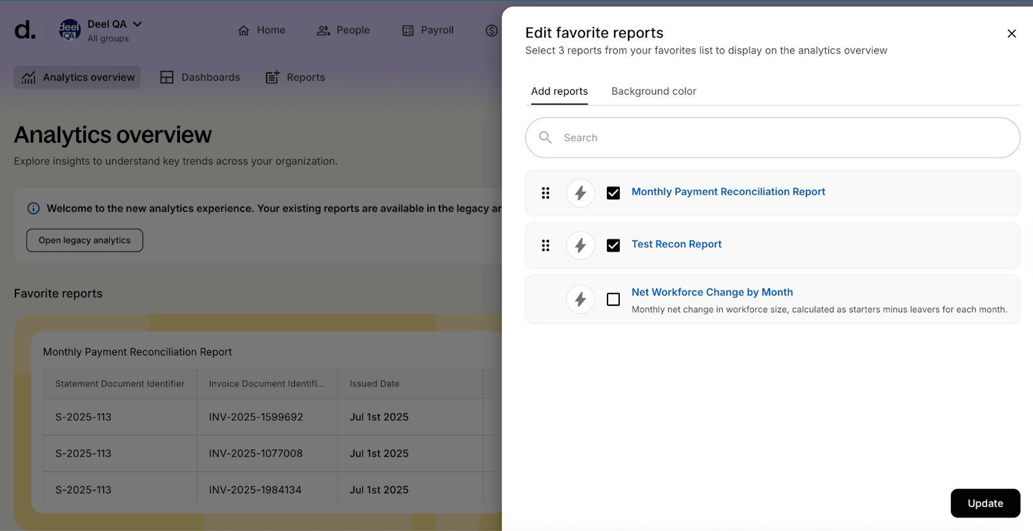The image size is (1033, 531).
Task: Click the info icon in welcome banner
Action: 34,208
